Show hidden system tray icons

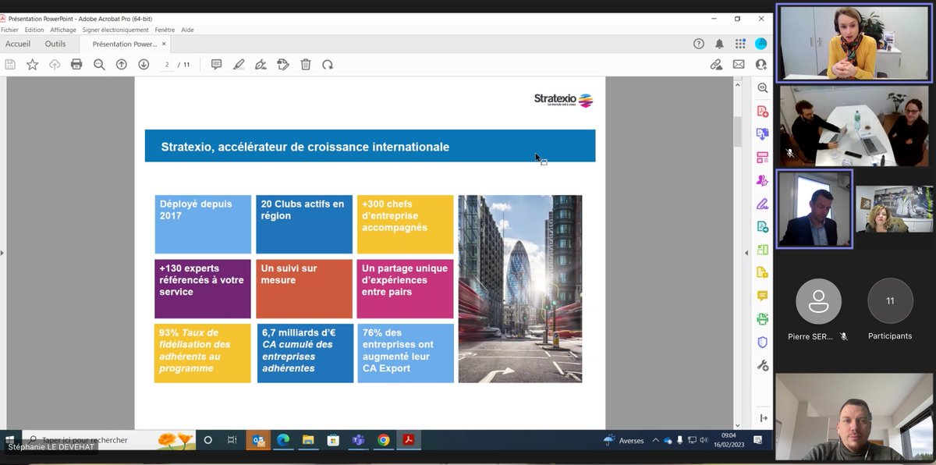tap(655, 440)
